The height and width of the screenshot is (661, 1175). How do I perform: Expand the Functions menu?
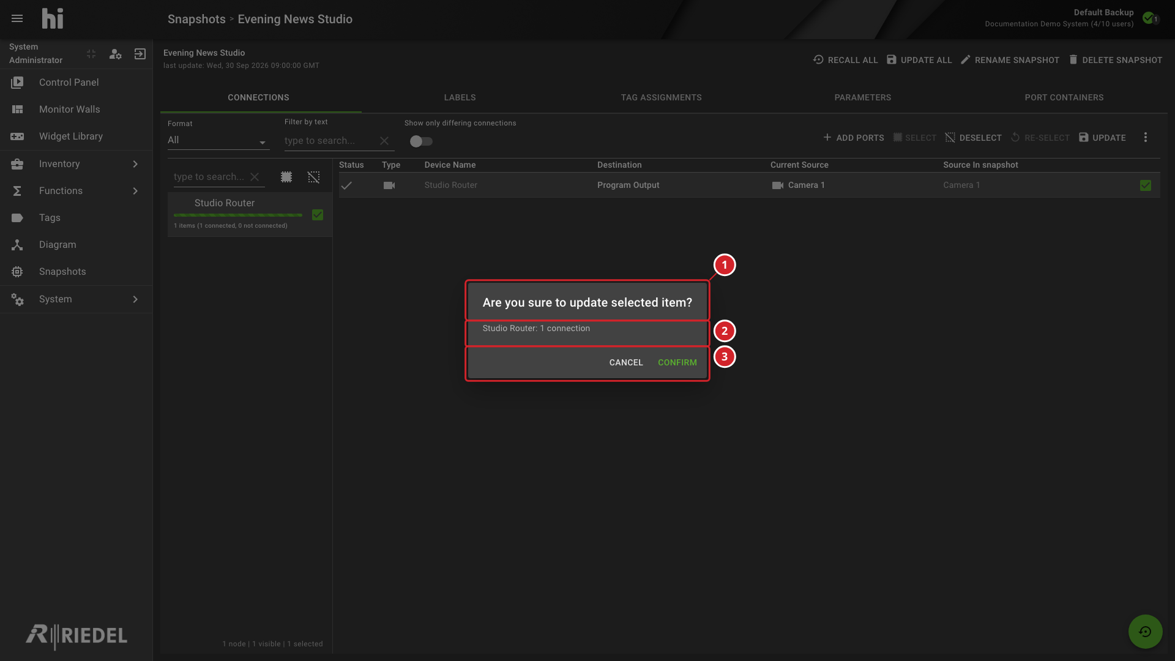coord(76,190)
